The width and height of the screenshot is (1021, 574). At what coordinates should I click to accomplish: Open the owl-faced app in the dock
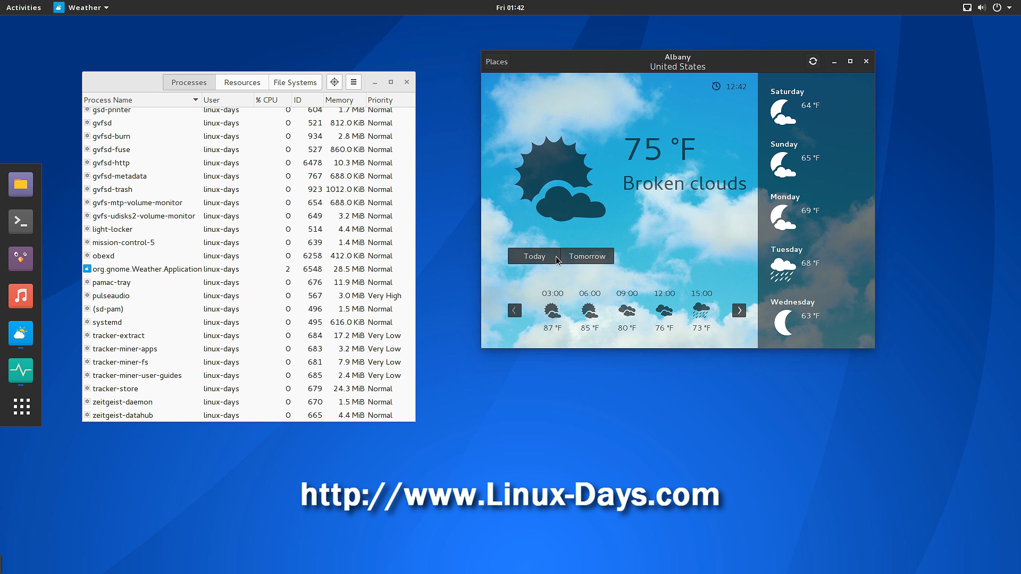(x=21, y=259)
